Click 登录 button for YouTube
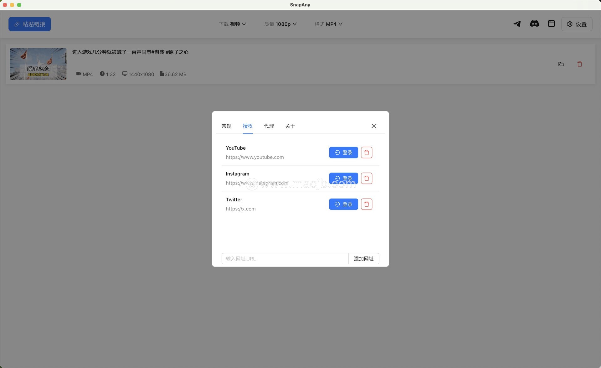This screenshot has height=368, width=601. (x=343, y=153)
